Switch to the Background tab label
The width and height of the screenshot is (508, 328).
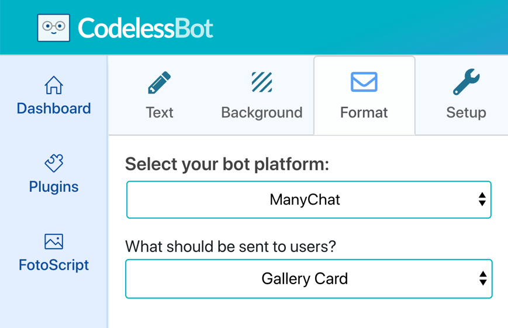coord(262,113)
